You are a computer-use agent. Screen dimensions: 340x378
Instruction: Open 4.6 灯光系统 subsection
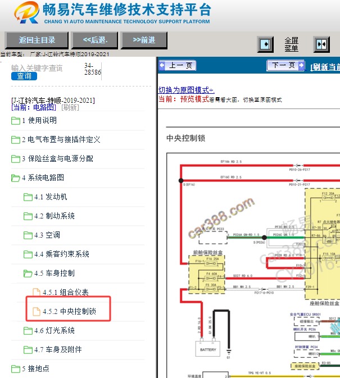[x=55, y=330]
